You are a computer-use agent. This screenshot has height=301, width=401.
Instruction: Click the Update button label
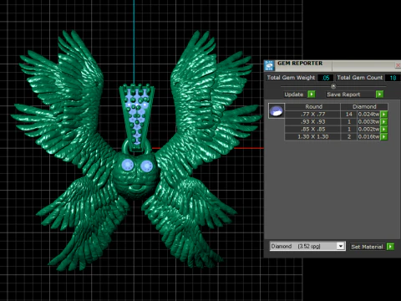coord(294,94)
